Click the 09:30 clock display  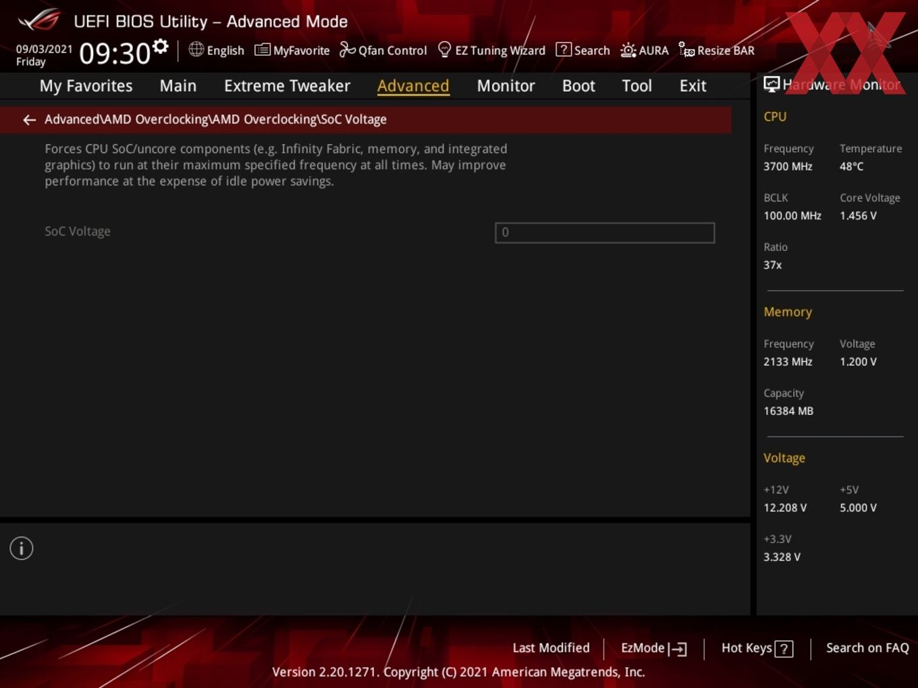[115, 53]
